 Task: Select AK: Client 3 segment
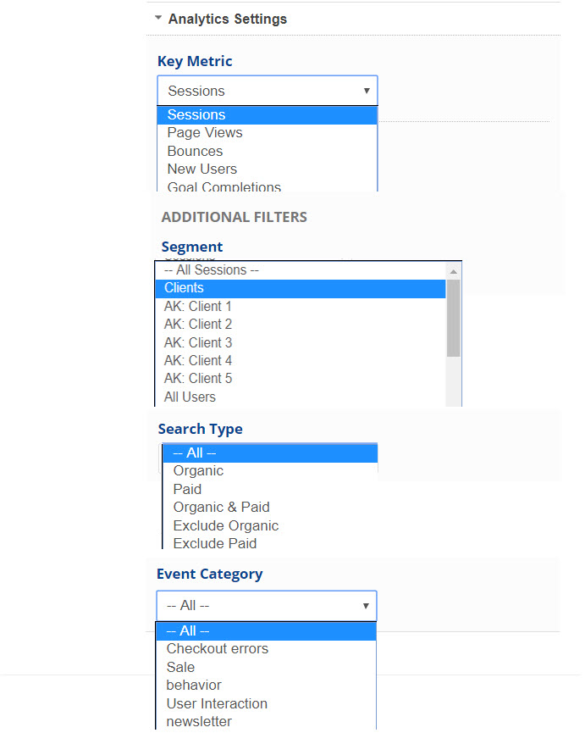(x=198, y=343)
